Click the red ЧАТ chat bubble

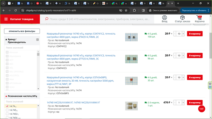[x=202, y=109]
